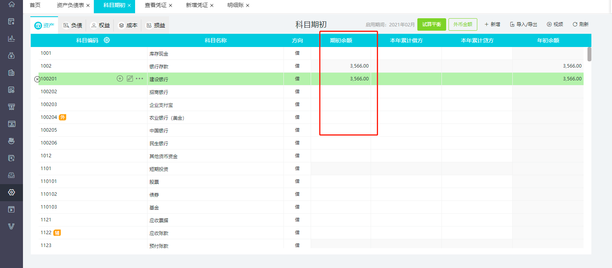Click 年初余额 value in 建设银行 row
This screenshot has height=268, width=612.
[572, 79]
